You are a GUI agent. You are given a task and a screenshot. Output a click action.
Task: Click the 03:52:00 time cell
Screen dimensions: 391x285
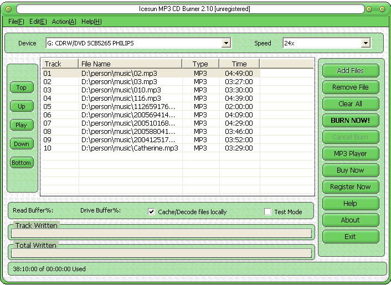239,140
